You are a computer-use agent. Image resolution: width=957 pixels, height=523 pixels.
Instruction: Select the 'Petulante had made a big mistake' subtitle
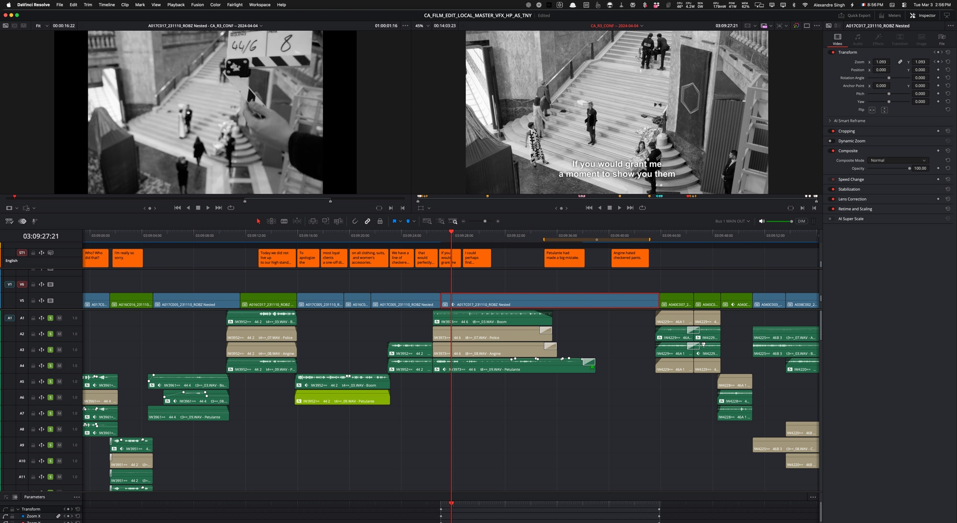tap(564, 258)
